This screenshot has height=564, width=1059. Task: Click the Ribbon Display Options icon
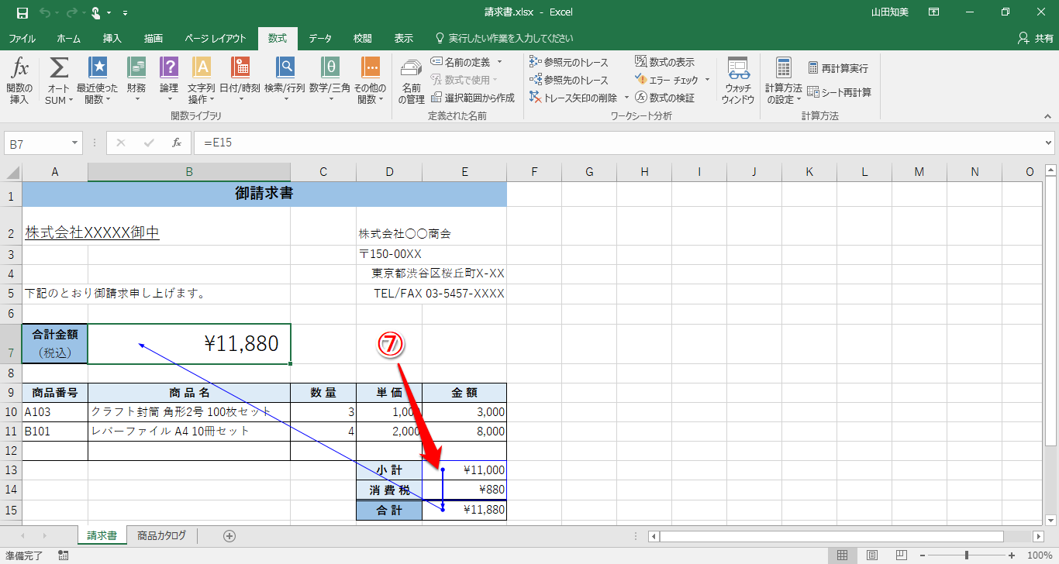point(934,12)
